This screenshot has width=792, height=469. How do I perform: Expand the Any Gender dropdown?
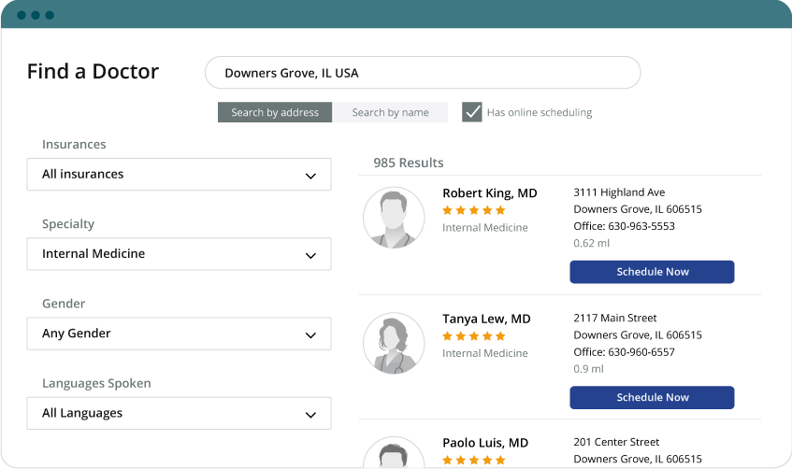(x=179, y=334)
